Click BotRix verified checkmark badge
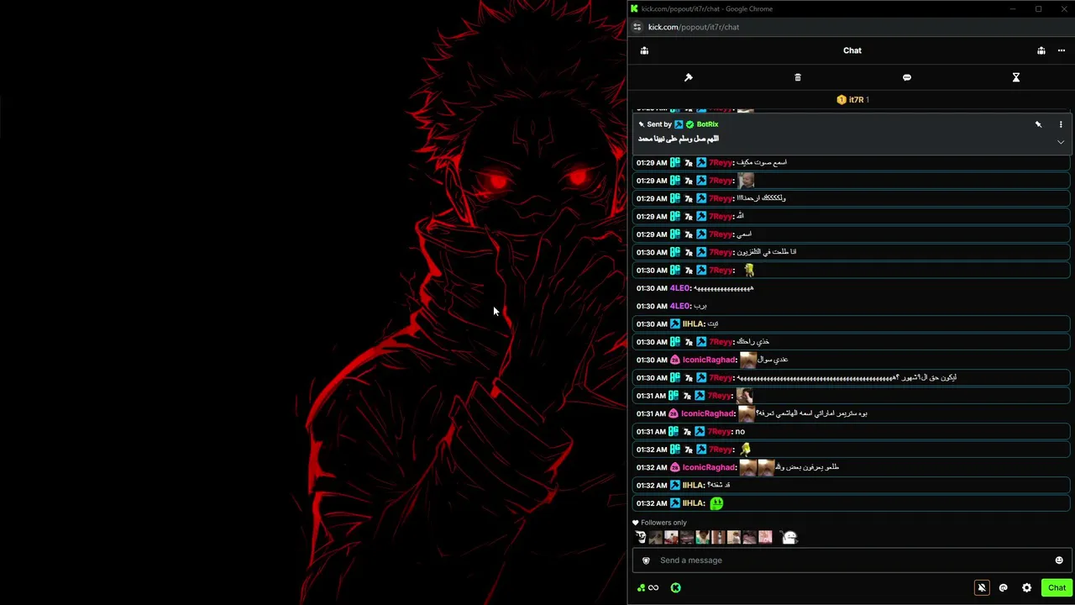The height and width of the screenshot is (605, 1075). pyautogui.click(x=690, y=124)
